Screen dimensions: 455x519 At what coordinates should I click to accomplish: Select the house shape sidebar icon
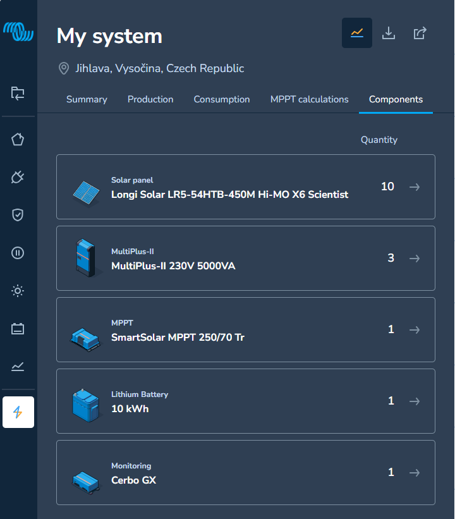pyautogui.click(x=18, y=139)
